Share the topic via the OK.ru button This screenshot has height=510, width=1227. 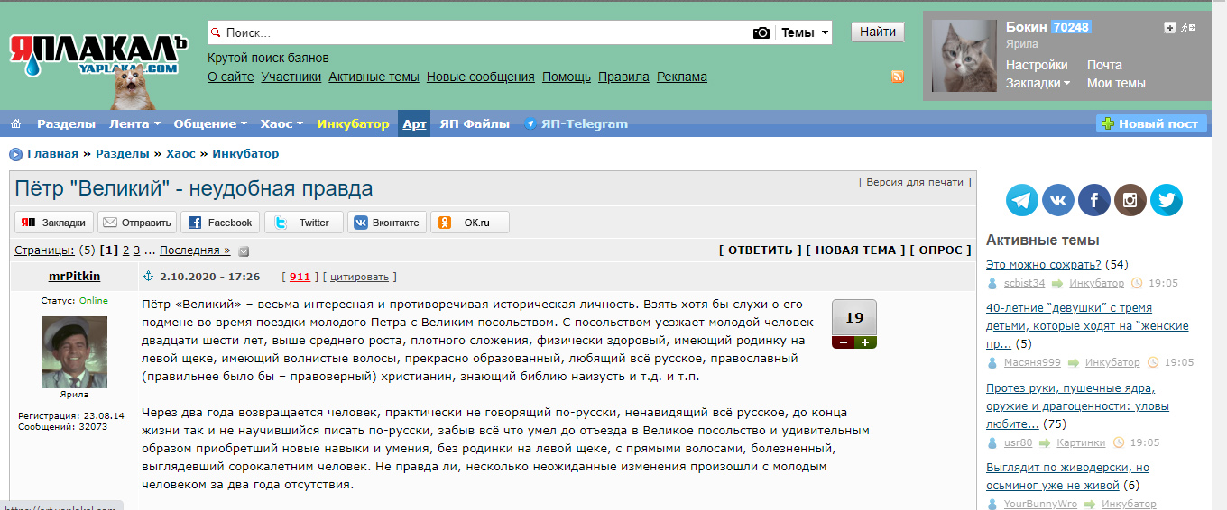(469, 223)
